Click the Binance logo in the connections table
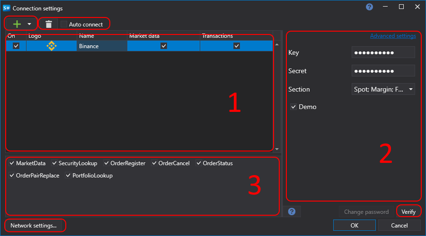 coord(51,46)
